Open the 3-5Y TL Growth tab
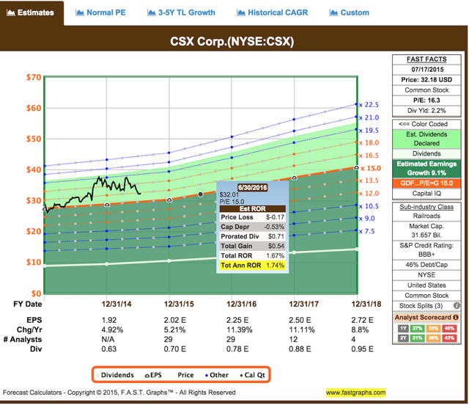The height and width of the screenshot is (405, 469). click(x=181, y=12)
